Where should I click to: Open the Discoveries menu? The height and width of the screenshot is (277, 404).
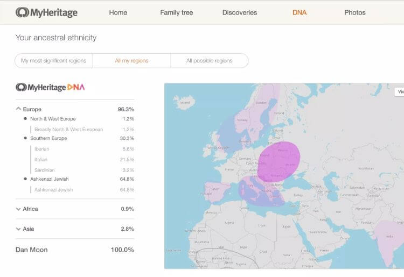pos(240,12)
